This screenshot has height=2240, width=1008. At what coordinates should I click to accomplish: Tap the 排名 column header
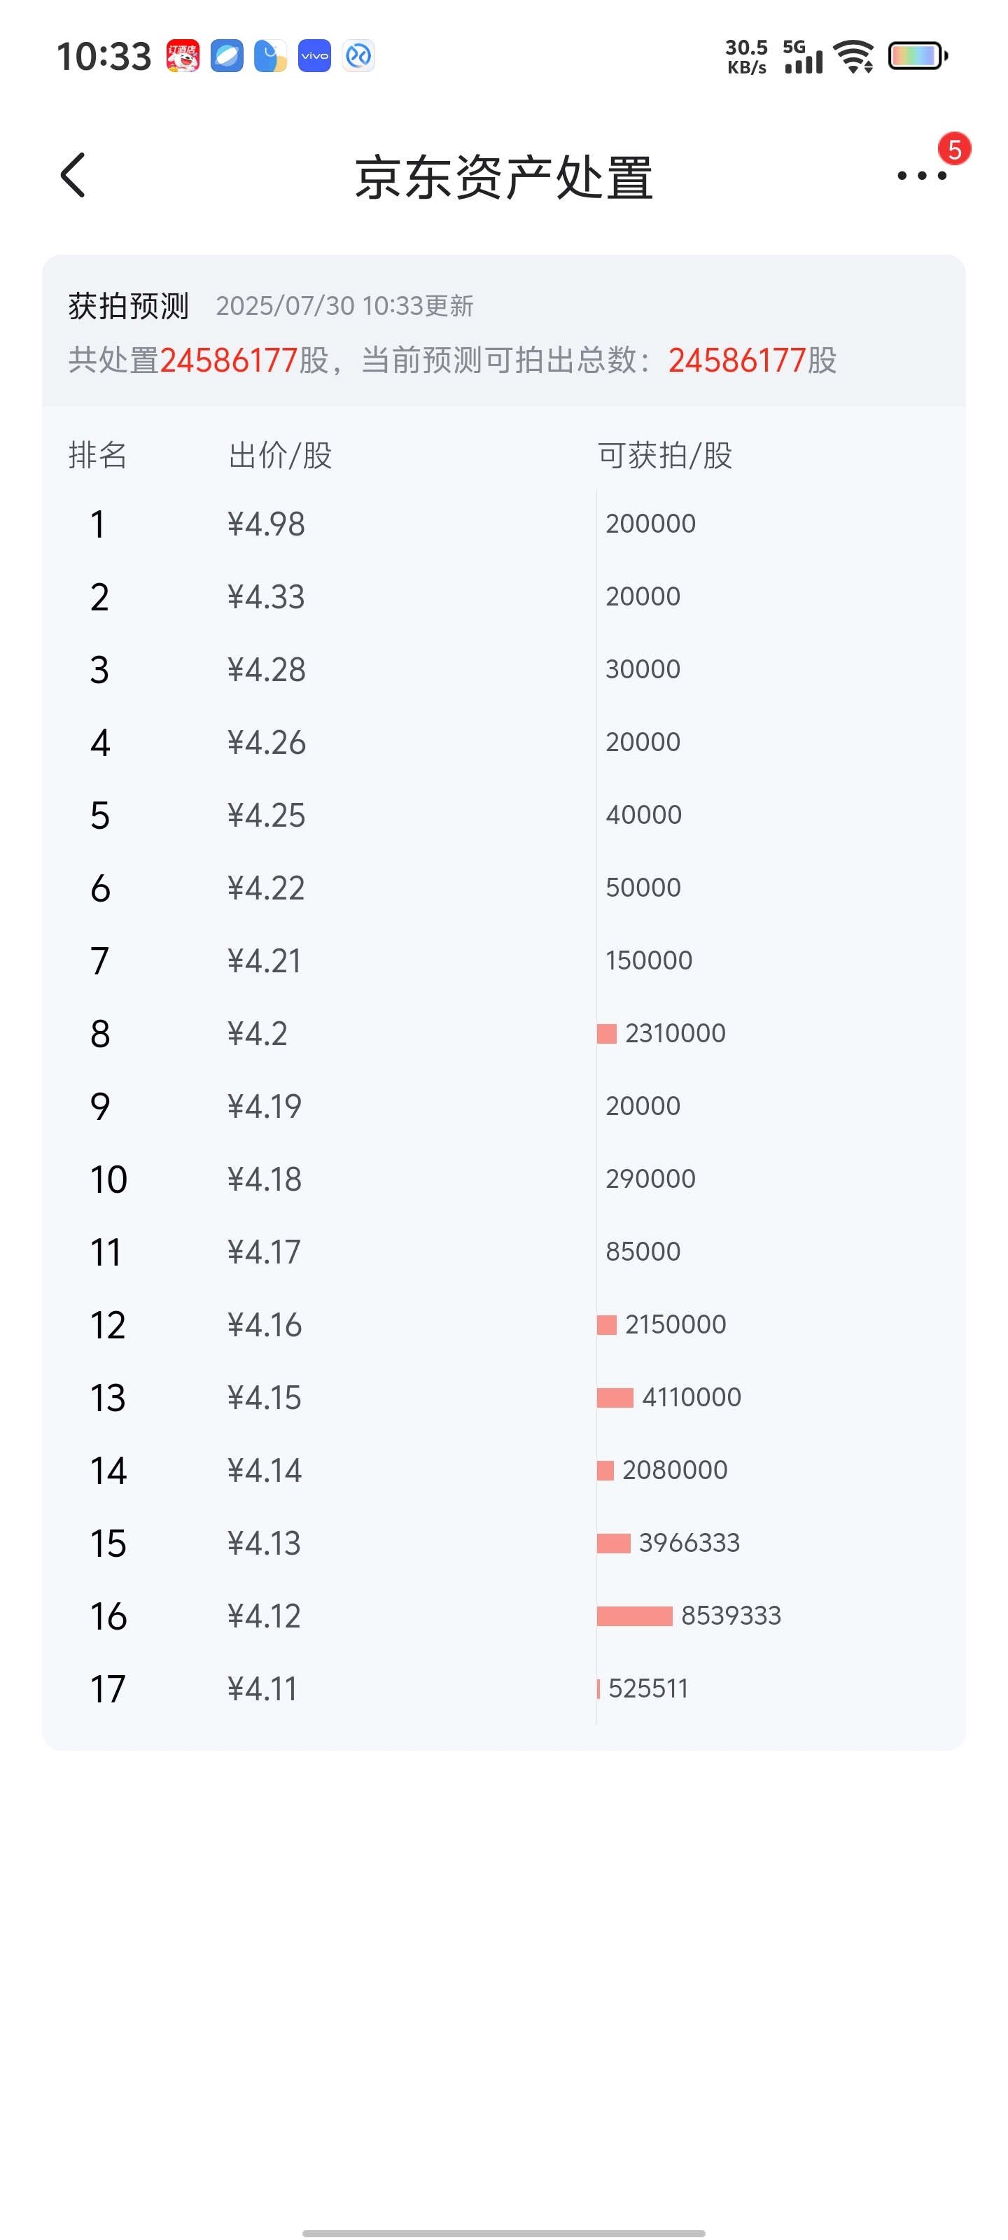click(97, 455)
